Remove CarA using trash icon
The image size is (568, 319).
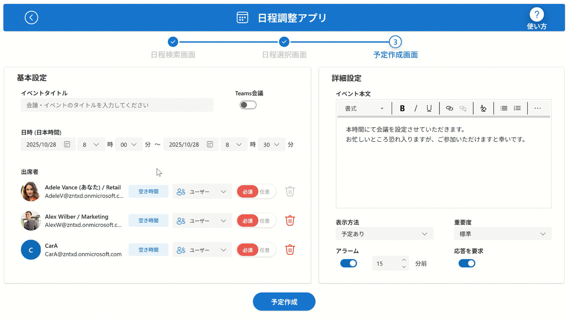[x=290, y=250]
